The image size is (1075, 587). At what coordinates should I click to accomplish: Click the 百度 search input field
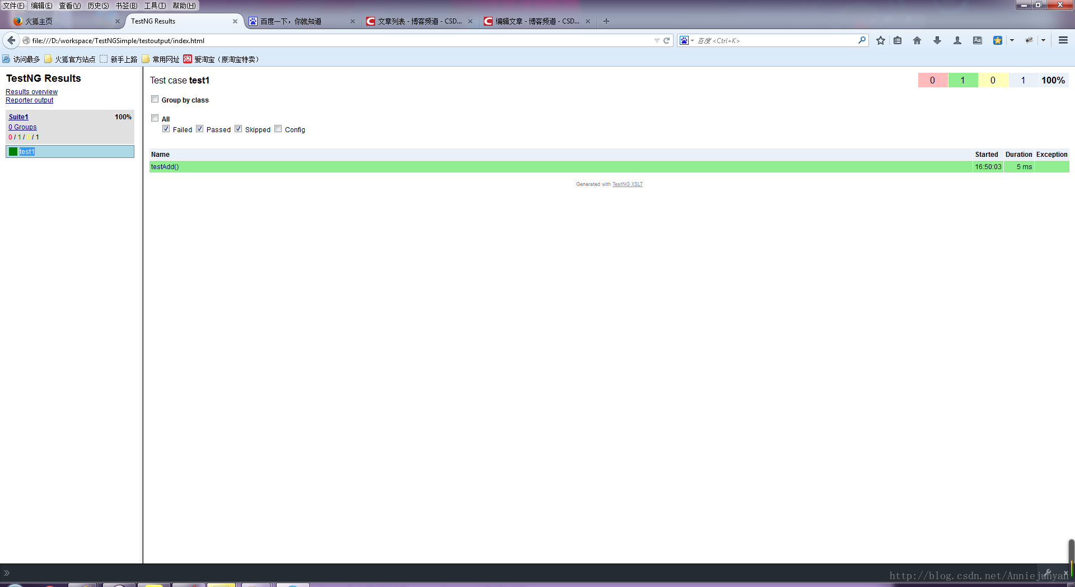pos(775,40)
